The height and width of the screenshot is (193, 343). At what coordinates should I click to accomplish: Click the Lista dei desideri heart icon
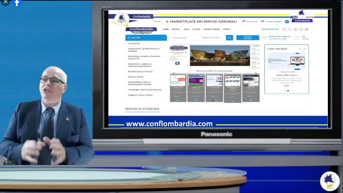click(262, 21)
